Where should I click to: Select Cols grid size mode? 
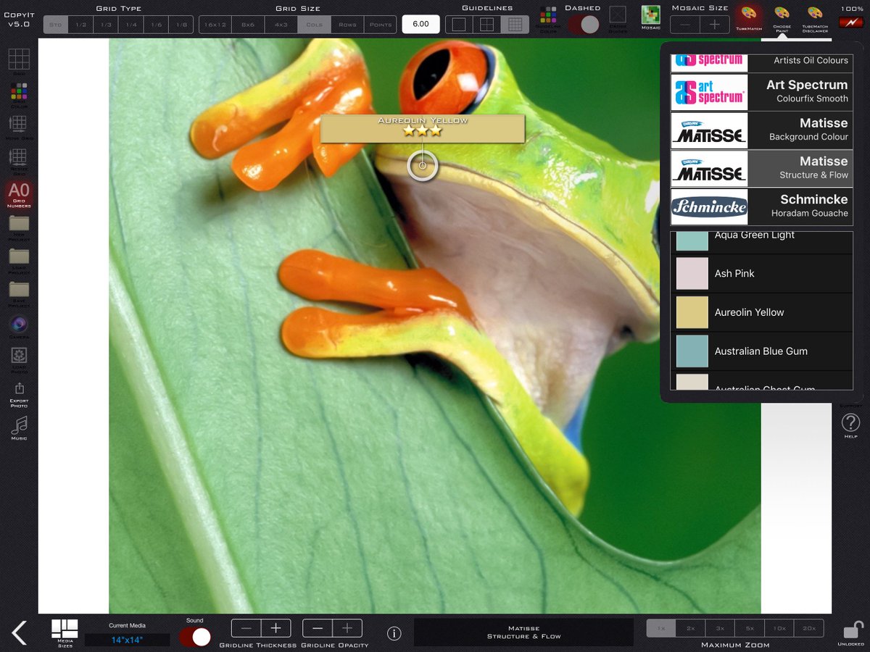click(x=314, y=25)
